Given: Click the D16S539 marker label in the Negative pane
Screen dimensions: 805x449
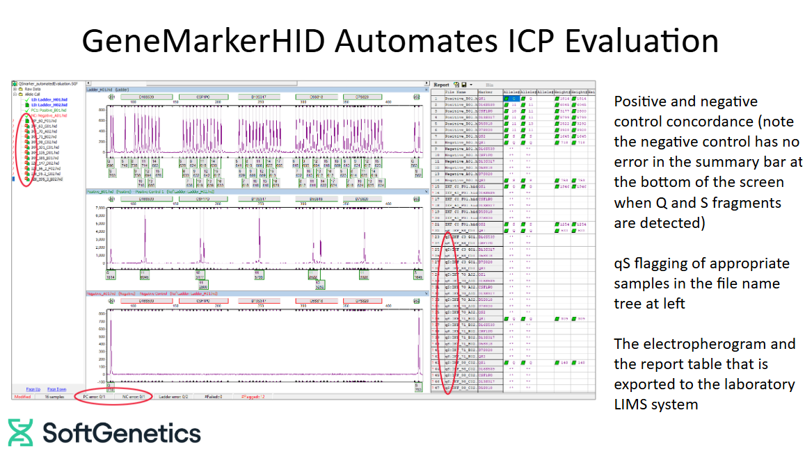Looking at the screenshot, I should click(146, 301).
